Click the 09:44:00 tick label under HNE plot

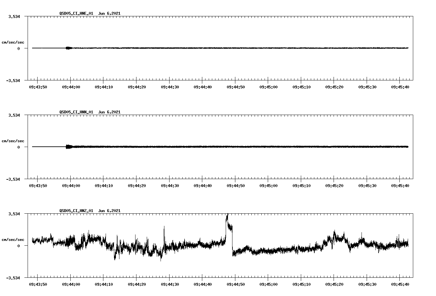[x=71, y=87]
